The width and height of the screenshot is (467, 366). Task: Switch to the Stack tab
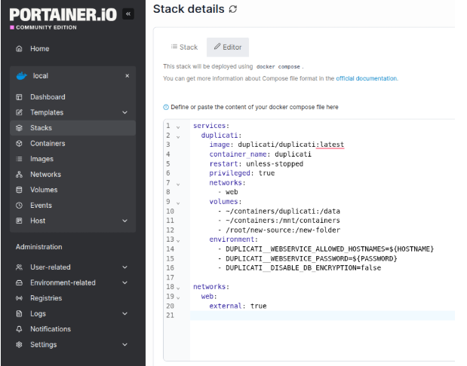(184, 47)
